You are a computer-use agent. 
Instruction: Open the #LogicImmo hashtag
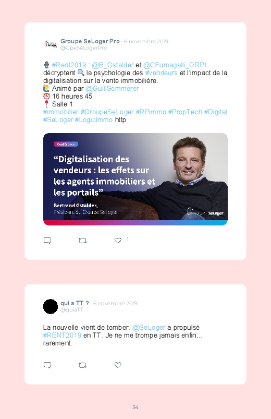(x=93, y=119)
